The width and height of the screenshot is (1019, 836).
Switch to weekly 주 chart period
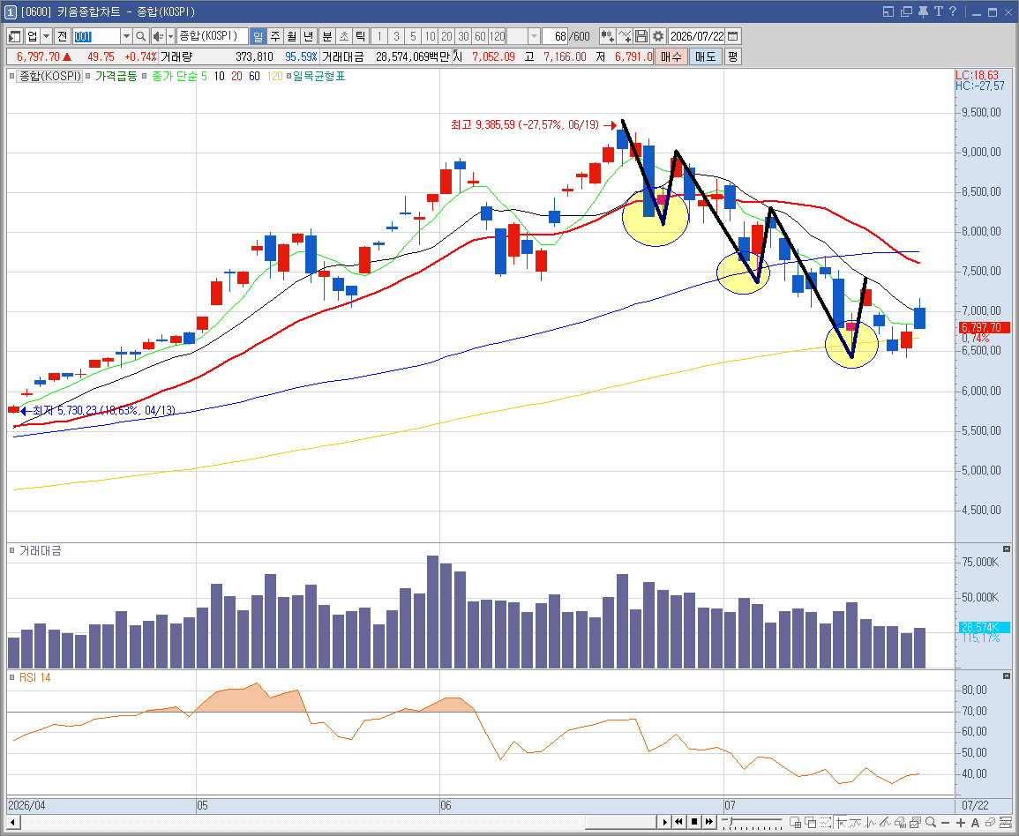pos(275,36)
